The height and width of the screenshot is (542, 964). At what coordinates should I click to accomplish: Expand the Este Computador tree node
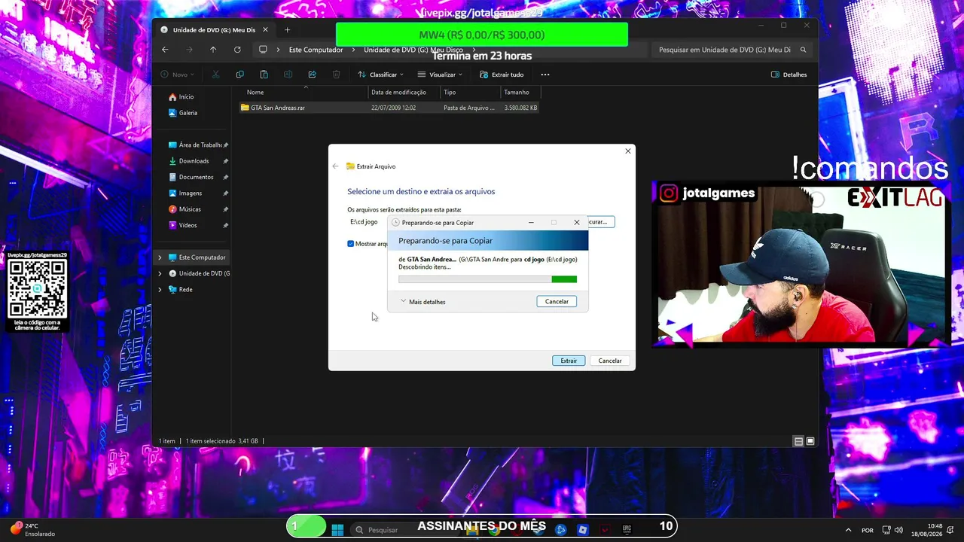pyautogui.click(x=160, y=257)
